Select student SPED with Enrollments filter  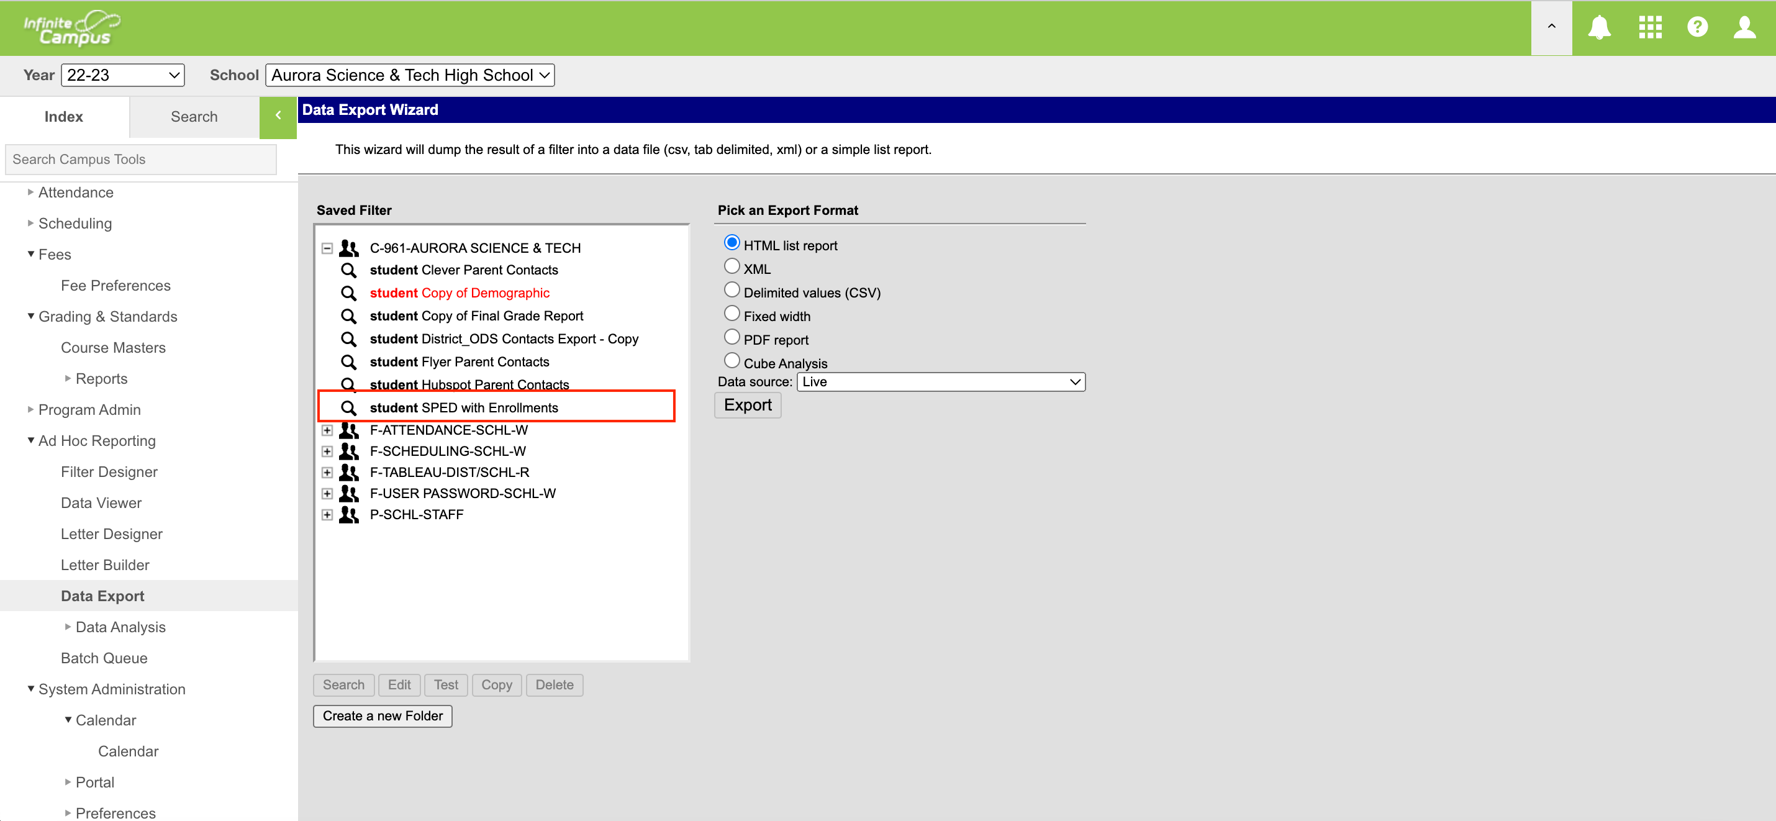(x=463, y=408)
